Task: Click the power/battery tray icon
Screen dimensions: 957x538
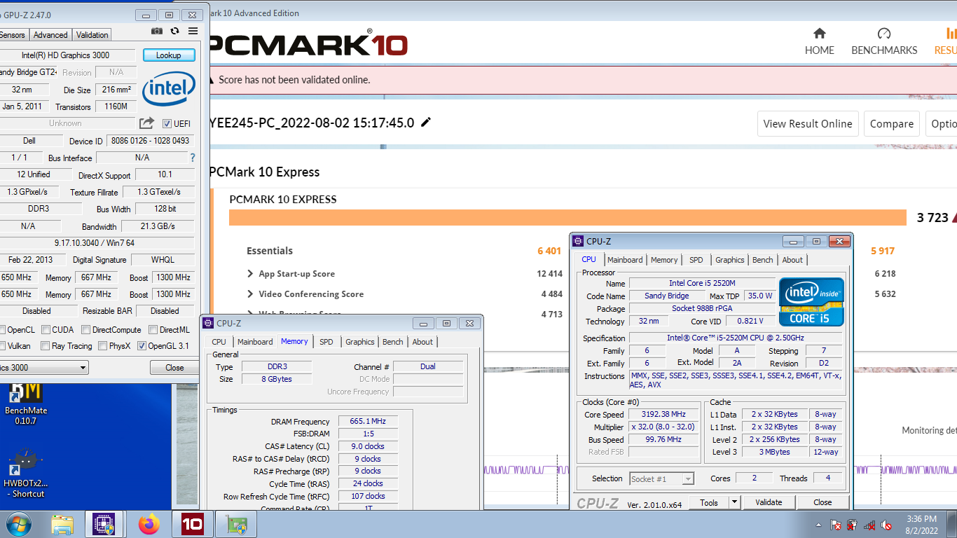Action: pyautogui.click(x=853, y=525)
